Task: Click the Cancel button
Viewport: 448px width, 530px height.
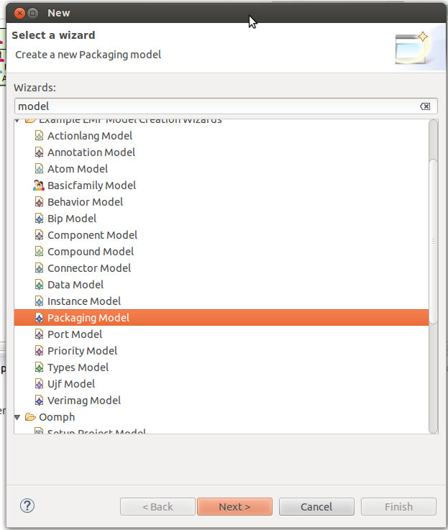Action: [x=316, y=507]
